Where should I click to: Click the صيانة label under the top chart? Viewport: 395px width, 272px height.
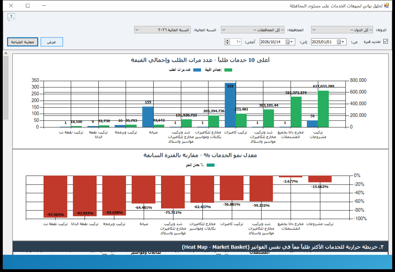point(153,132)
